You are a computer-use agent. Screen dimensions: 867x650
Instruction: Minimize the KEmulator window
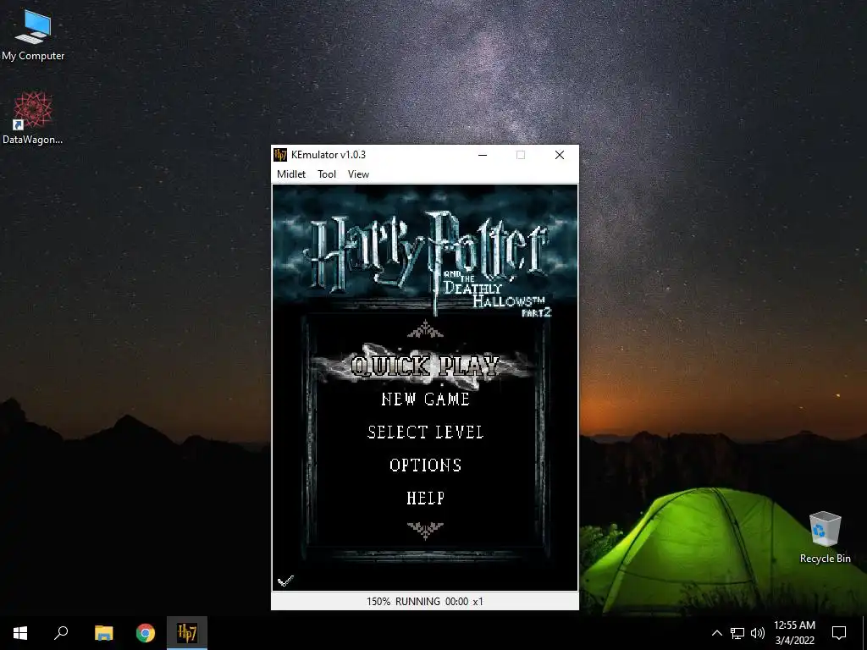coord(483,155)
